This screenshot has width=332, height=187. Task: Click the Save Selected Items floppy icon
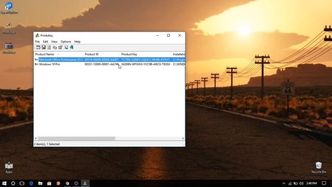[x=44, y=47]
